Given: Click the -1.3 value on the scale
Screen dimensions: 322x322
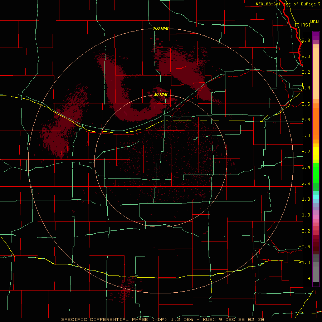Looking at the screenshot, I should [x=304, y=263].
